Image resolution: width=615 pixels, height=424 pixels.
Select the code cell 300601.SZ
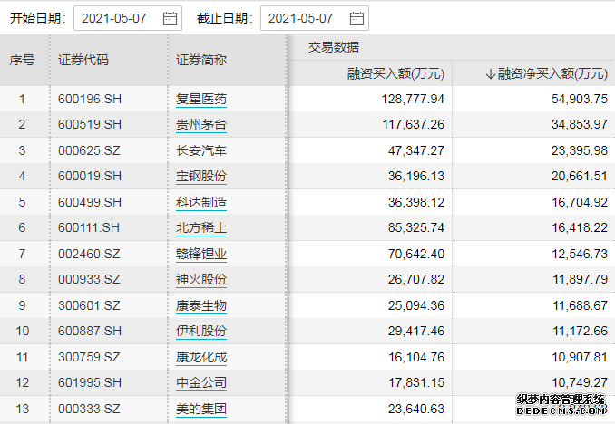click(x=89, y=305)
